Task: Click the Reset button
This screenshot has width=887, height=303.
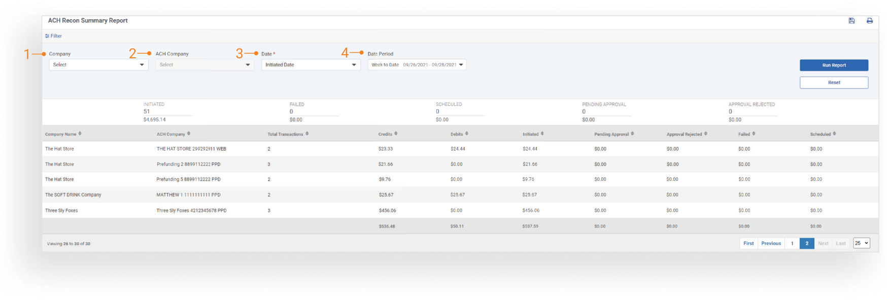Action: [834, 83]
